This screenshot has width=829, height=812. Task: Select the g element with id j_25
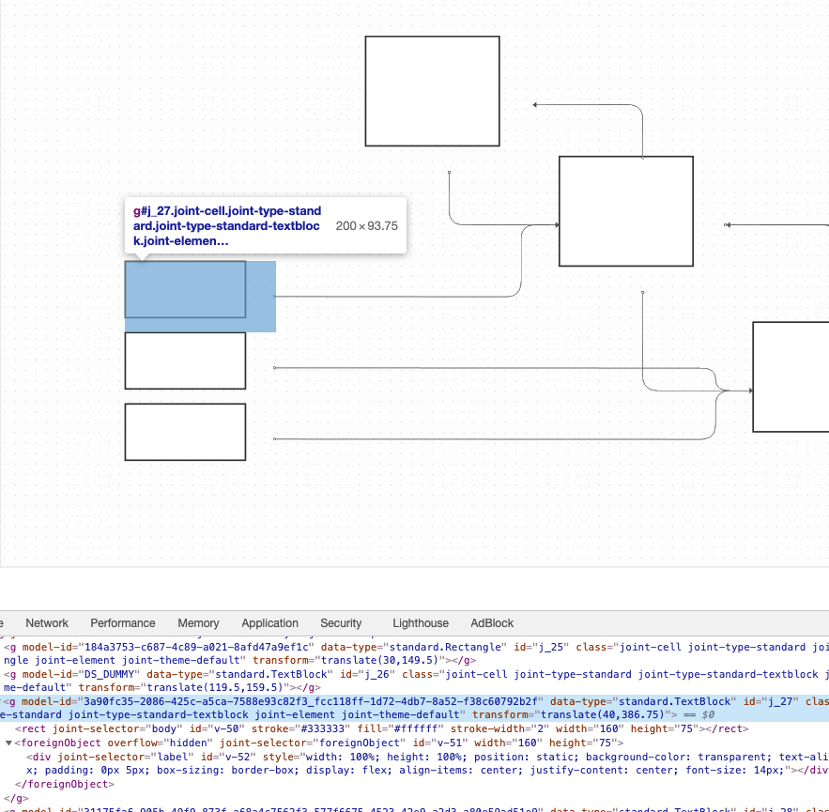(188, 647)
